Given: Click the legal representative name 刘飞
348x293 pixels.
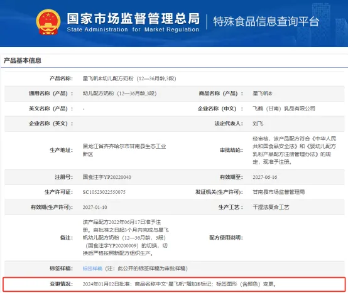Looking at the screenshot, I should pos(258,124).
